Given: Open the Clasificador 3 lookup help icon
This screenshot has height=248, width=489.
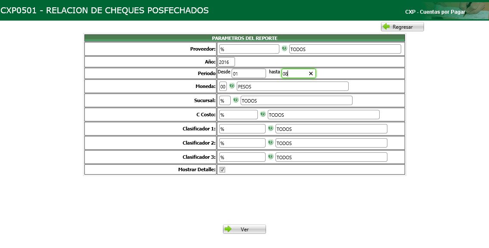Looking at the screenshot, I should click(x=270, y=157).
